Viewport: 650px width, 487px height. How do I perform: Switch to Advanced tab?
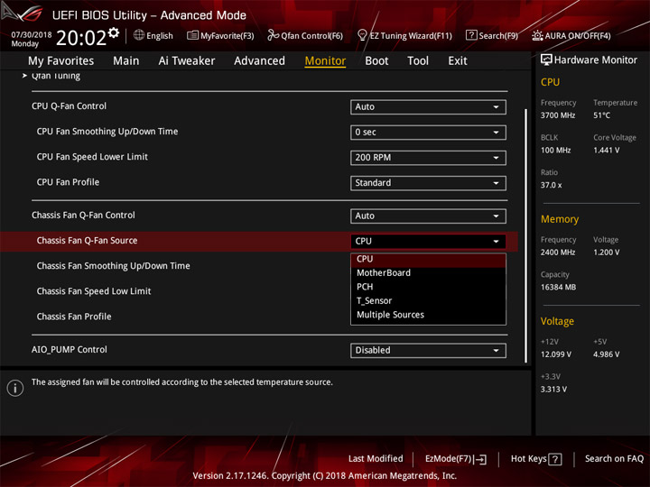[259, 61]
